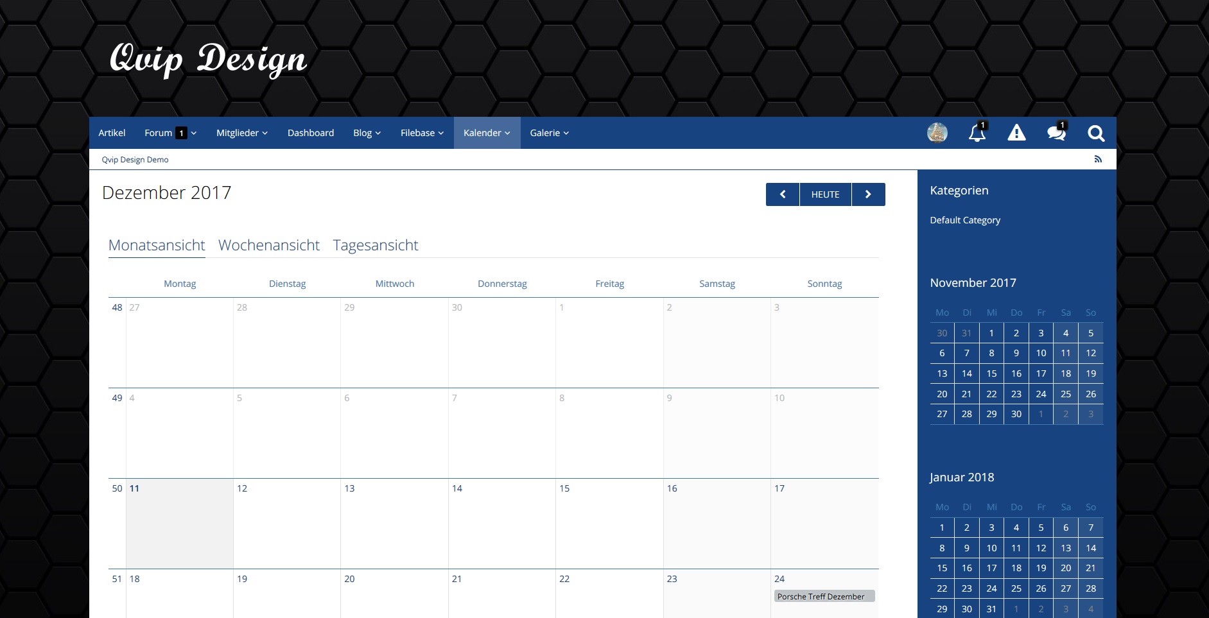Screen dimensions: 1209x618
Task: Switch to Monatsansicht tab
Action: point(157,245)
